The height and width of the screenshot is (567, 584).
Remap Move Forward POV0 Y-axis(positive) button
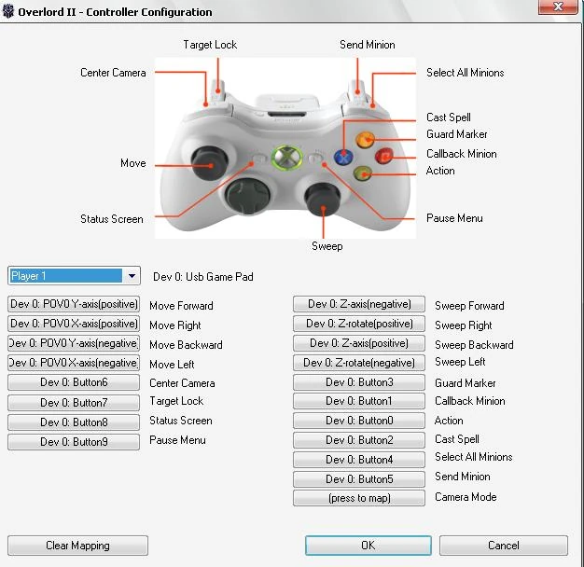[x=74, y=304]
